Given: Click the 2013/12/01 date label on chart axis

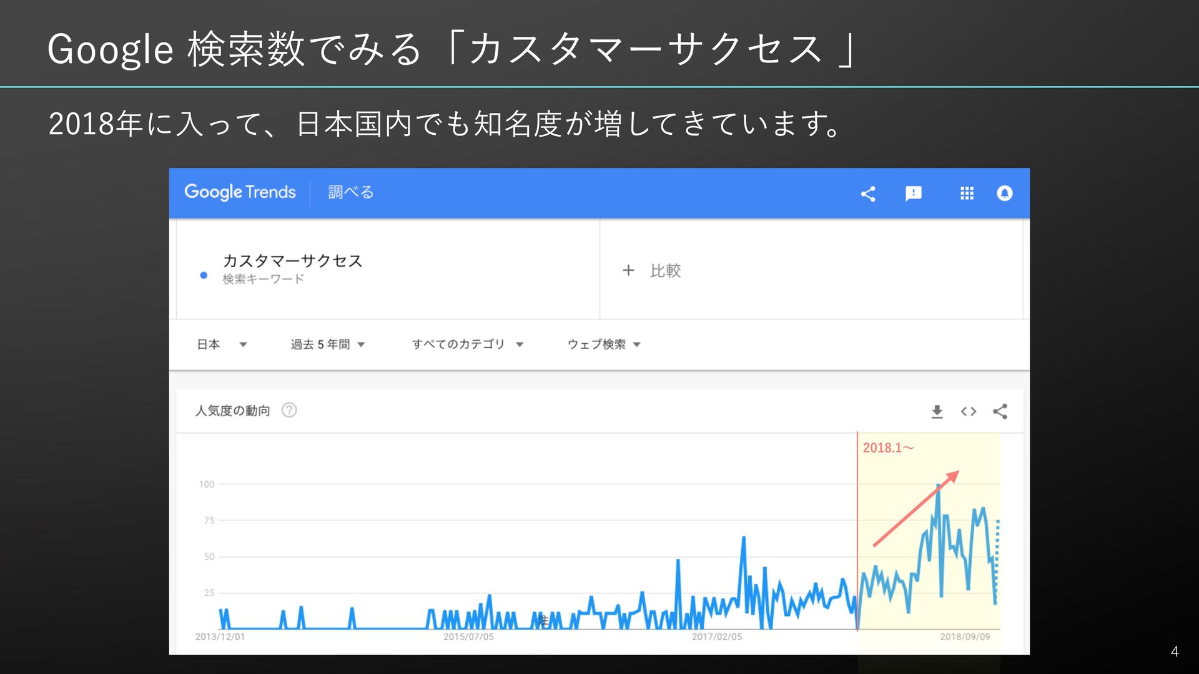Looking at the screenshot, I should 220,637.
